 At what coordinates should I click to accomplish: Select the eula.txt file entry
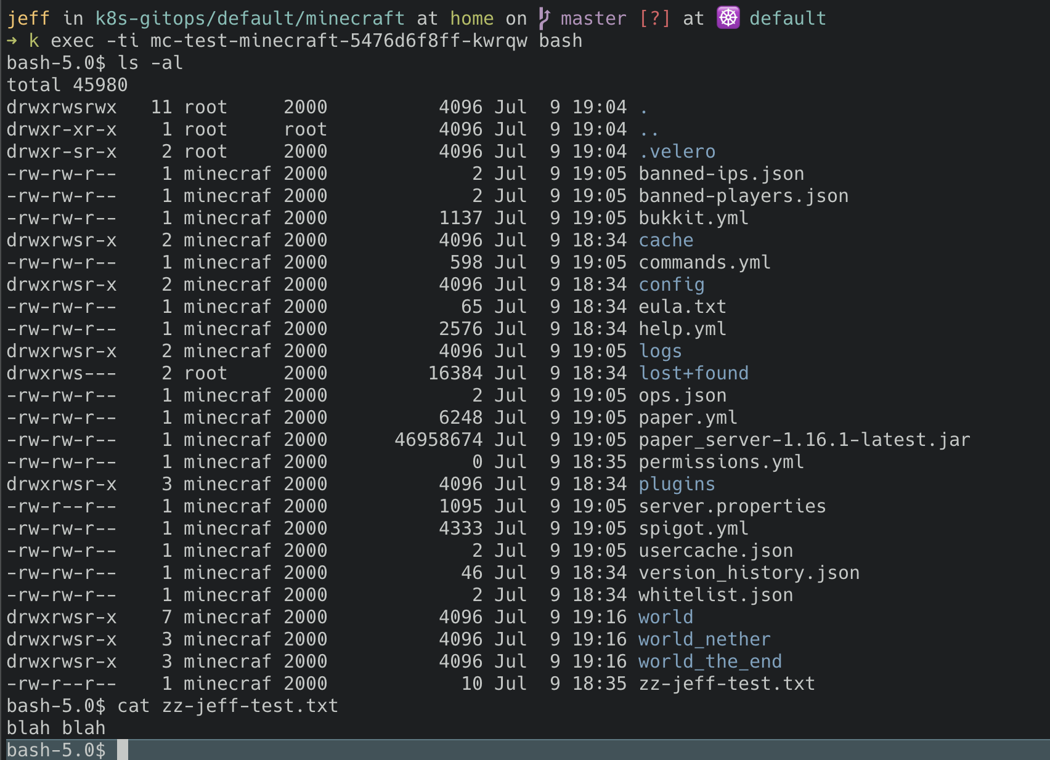[x=682, y=306]
